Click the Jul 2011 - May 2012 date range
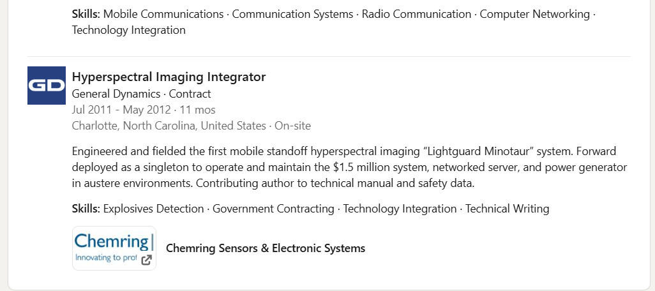This screenshot has width=655, height=291. point(121,110)
